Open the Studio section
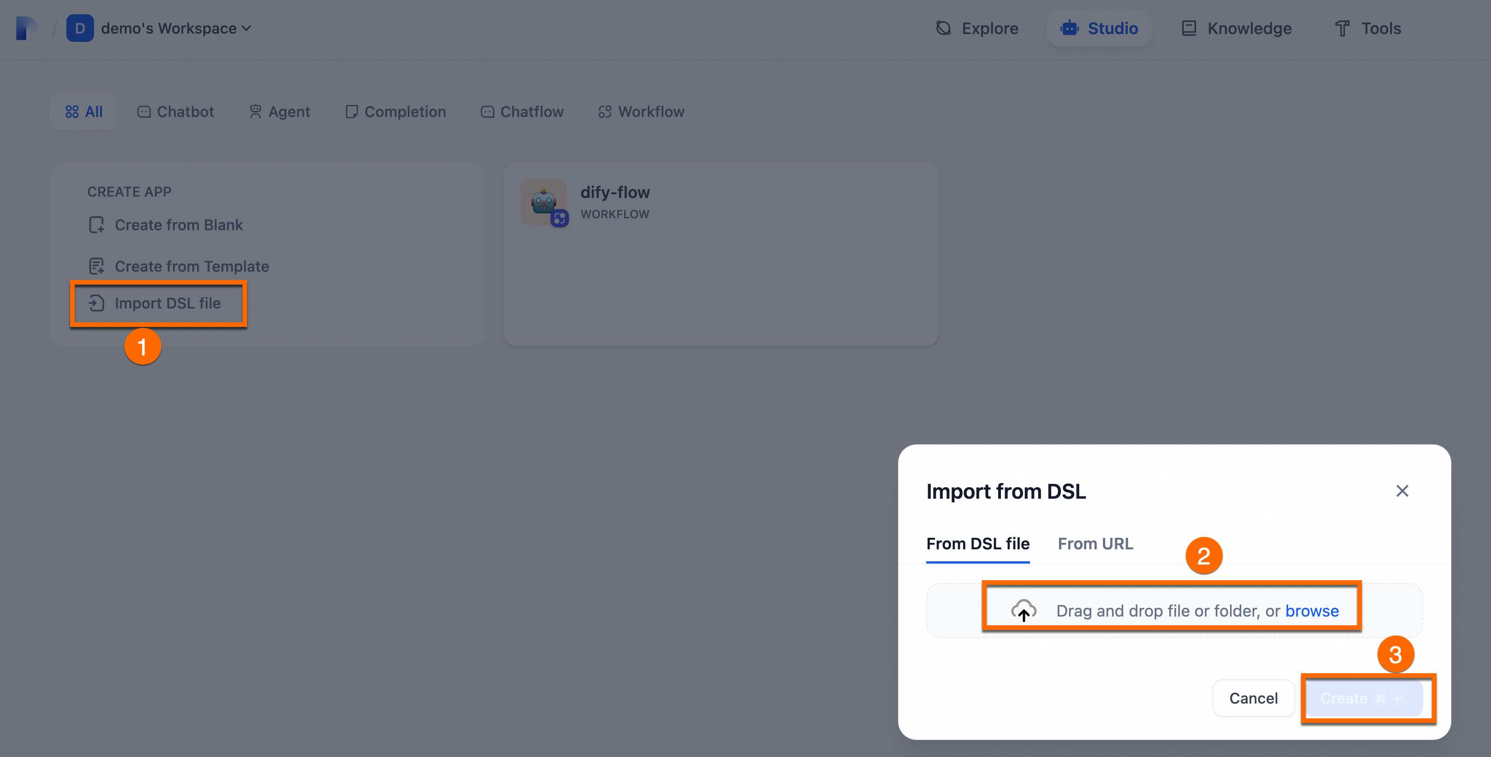The image size is (1491, 757). pyautogui.click(x=1099, y=28)
